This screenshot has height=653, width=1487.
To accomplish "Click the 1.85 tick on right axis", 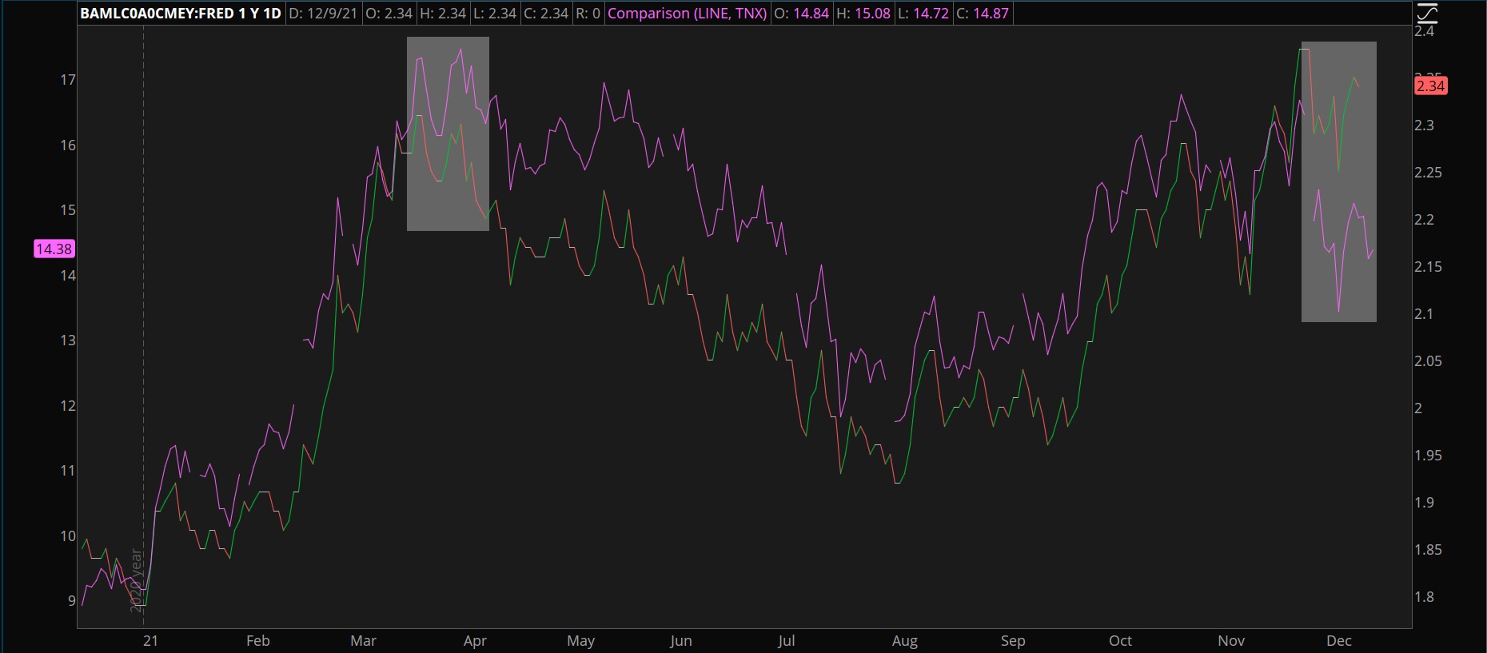I will (1428, 549).
